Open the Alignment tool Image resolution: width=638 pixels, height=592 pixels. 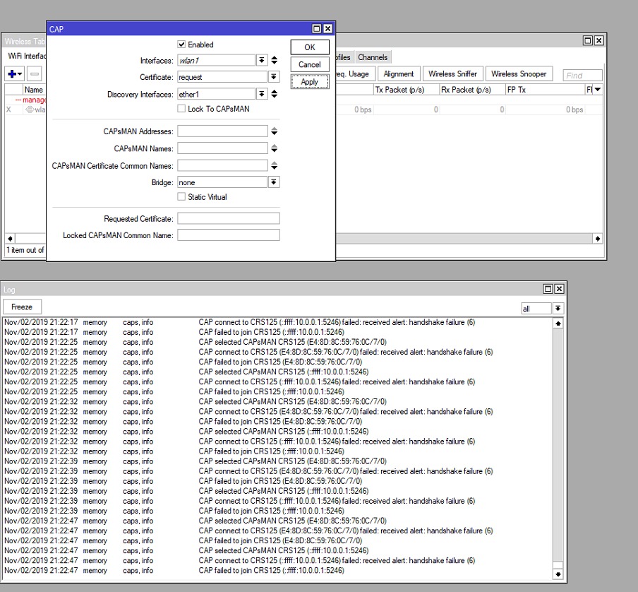coord(398,73)
